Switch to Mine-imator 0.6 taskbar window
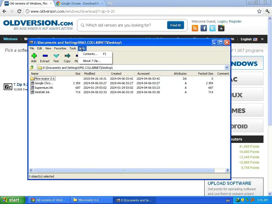 pos(92,200)
